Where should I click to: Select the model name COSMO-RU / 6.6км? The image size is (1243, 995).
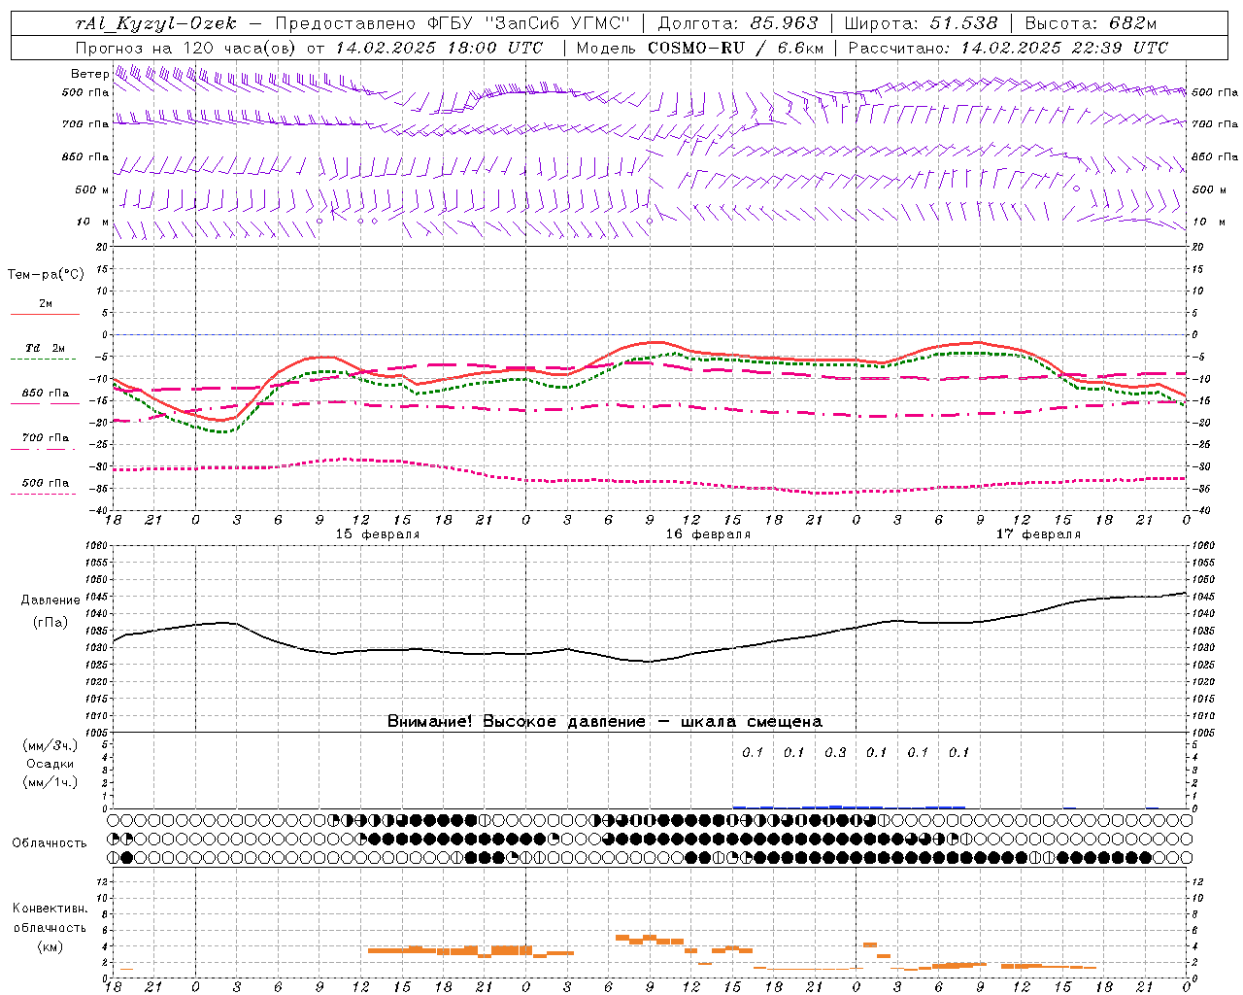tap(735, 48)
